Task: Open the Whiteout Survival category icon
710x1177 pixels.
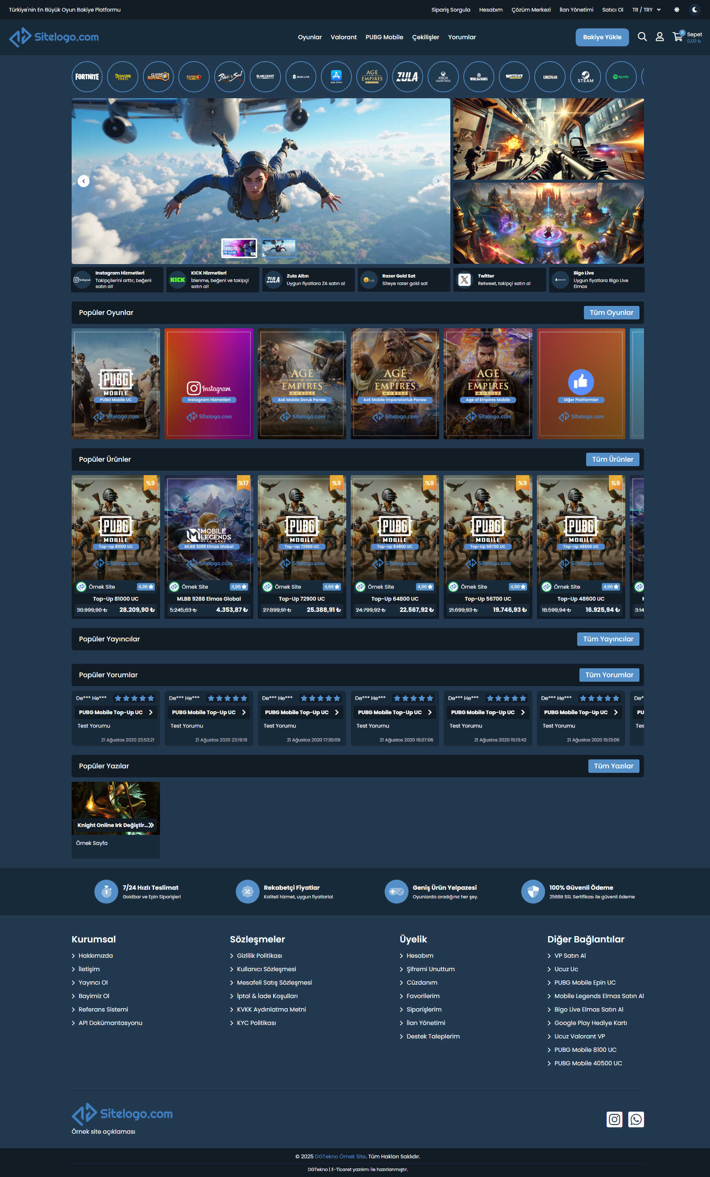Action: point(514,77)
